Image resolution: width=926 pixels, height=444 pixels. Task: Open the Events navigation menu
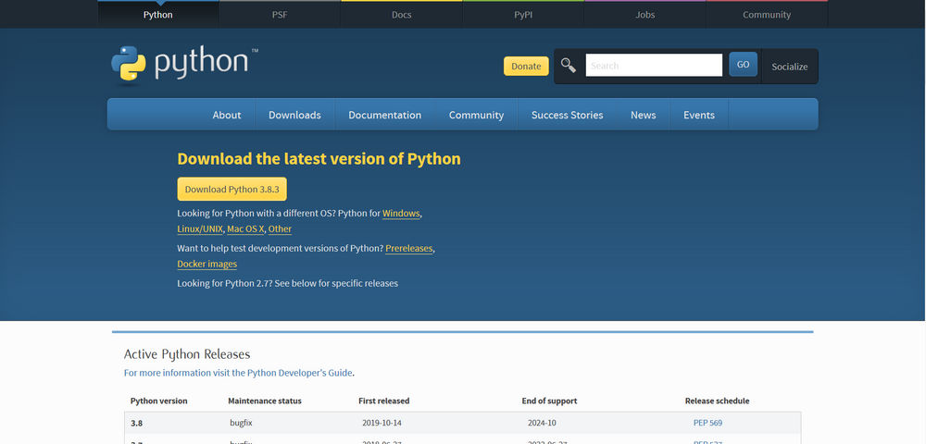[699, 115]
